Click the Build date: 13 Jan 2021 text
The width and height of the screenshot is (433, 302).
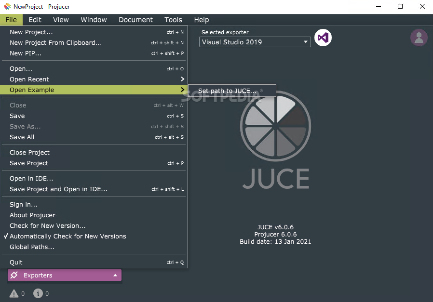point(275,242)
